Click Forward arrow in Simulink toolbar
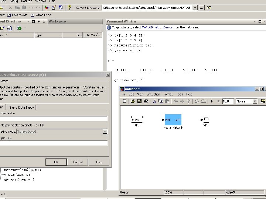 (x=182, y=101)
